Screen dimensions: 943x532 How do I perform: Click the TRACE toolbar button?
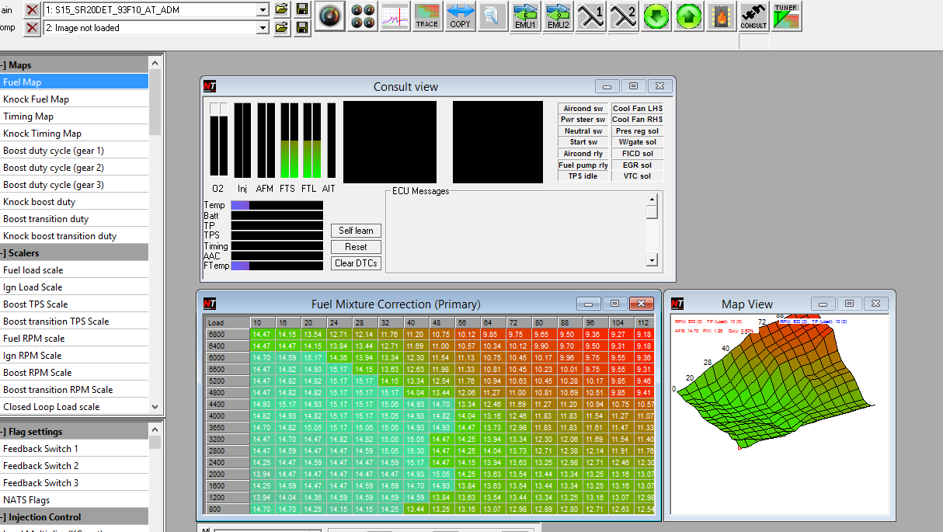(x=427, y=16)
